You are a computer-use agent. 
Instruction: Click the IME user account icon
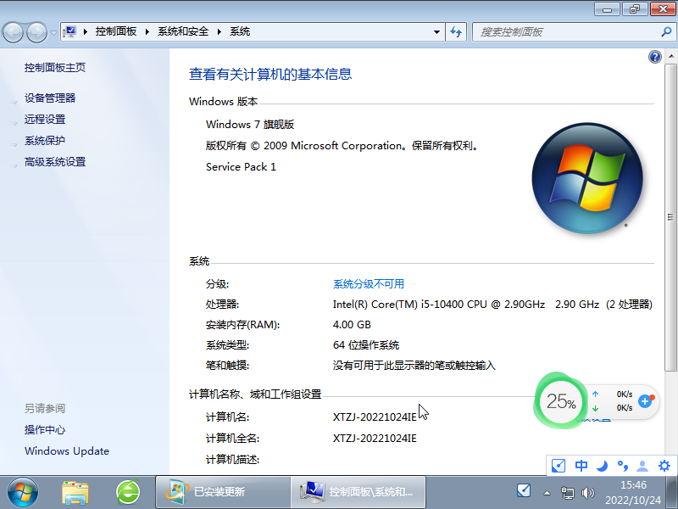pos(643,466)
